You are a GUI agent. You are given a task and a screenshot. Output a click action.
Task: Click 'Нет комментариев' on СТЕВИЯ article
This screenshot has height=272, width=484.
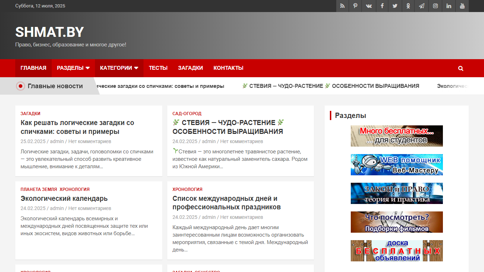pyautogui.click(x=242, y=141)
